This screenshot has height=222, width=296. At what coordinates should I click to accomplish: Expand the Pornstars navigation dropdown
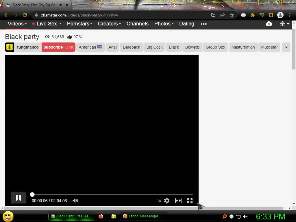[x=79, y=24]
